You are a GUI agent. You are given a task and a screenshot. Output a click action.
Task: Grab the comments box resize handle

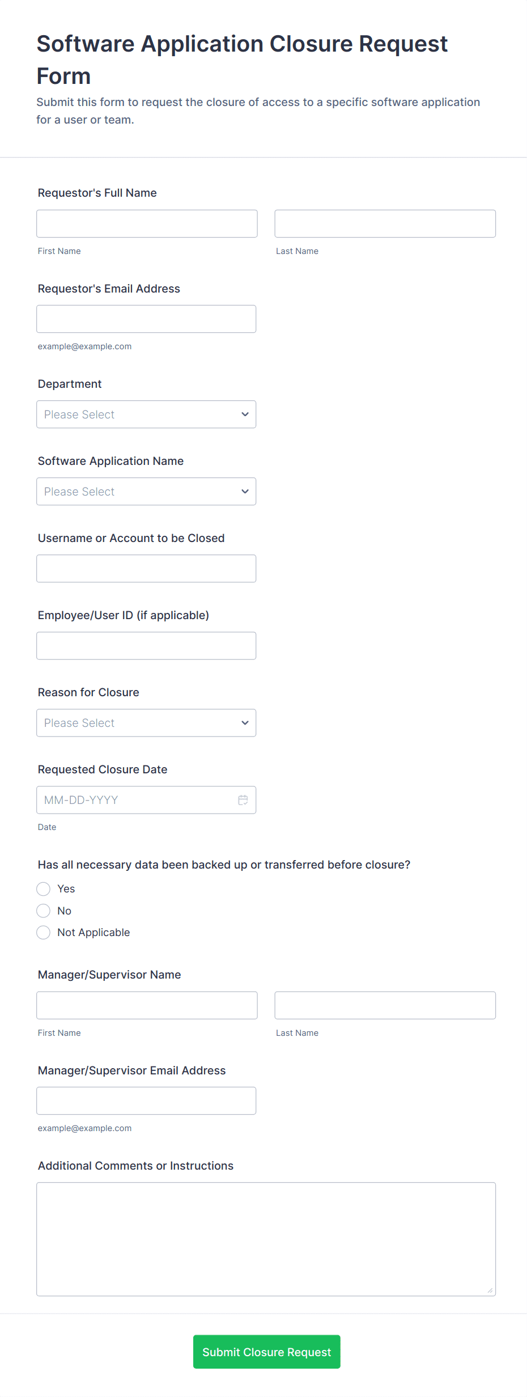tap(490, 1290)
